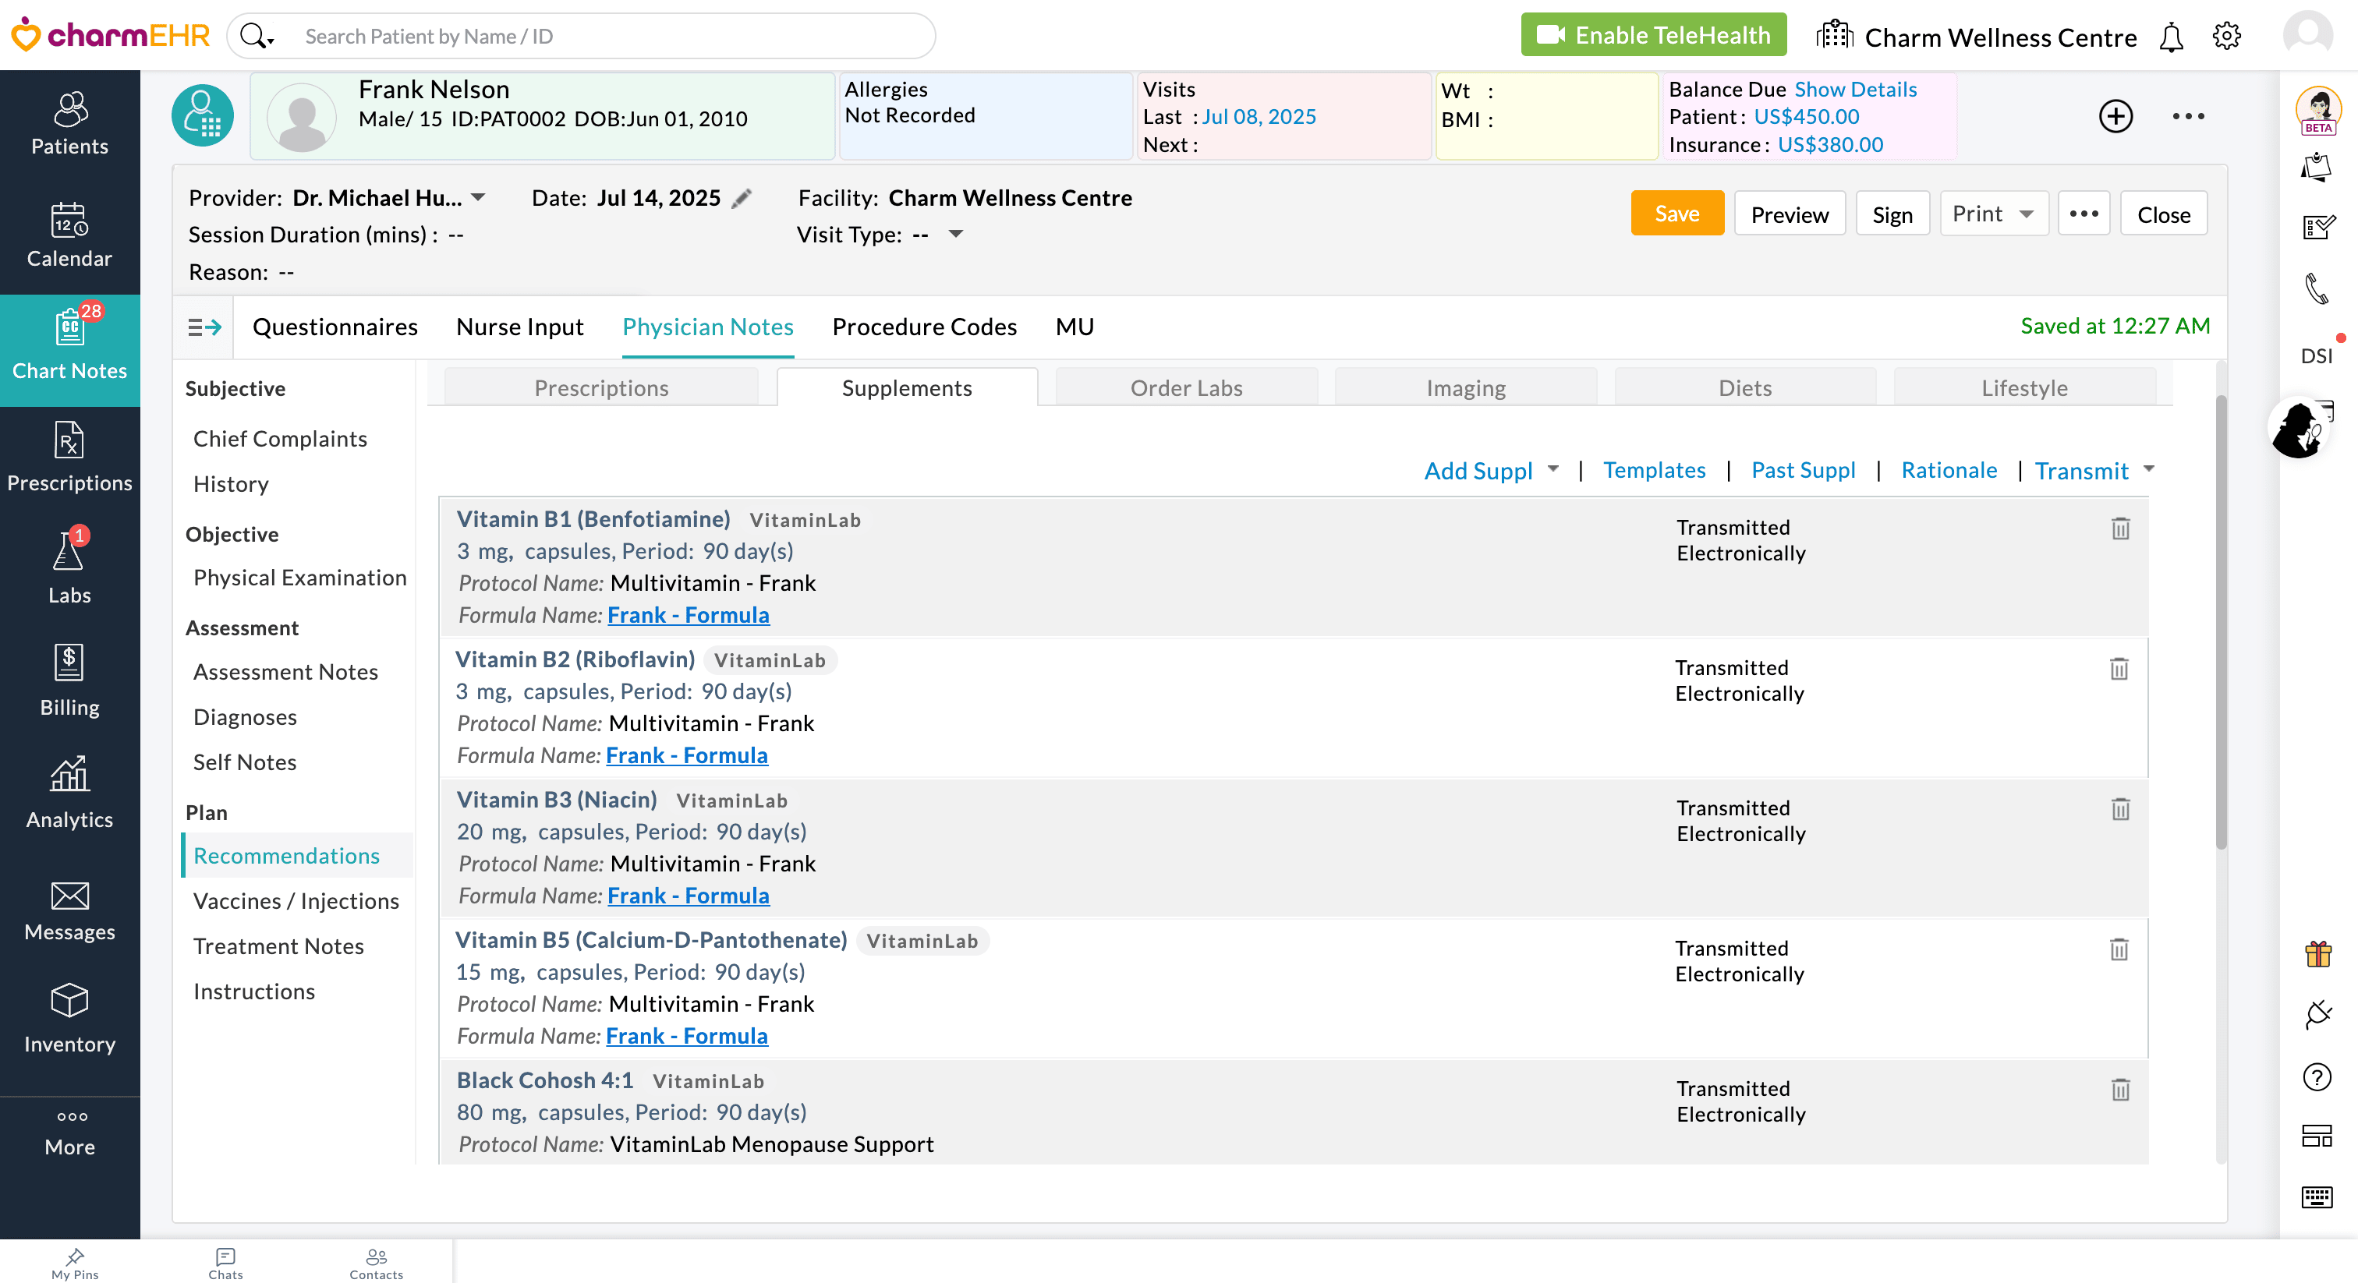
Task: Open the Frank - Formula link
Action: coord(688,615)
